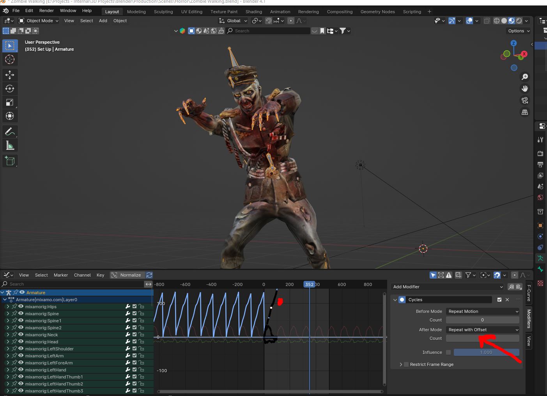Switch to the Modeling workspace tab
Viewport: 547px width, 396px height.
tap(136, 12)
